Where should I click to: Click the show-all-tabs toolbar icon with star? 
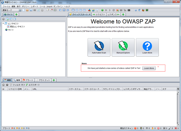tap(47, 10)
